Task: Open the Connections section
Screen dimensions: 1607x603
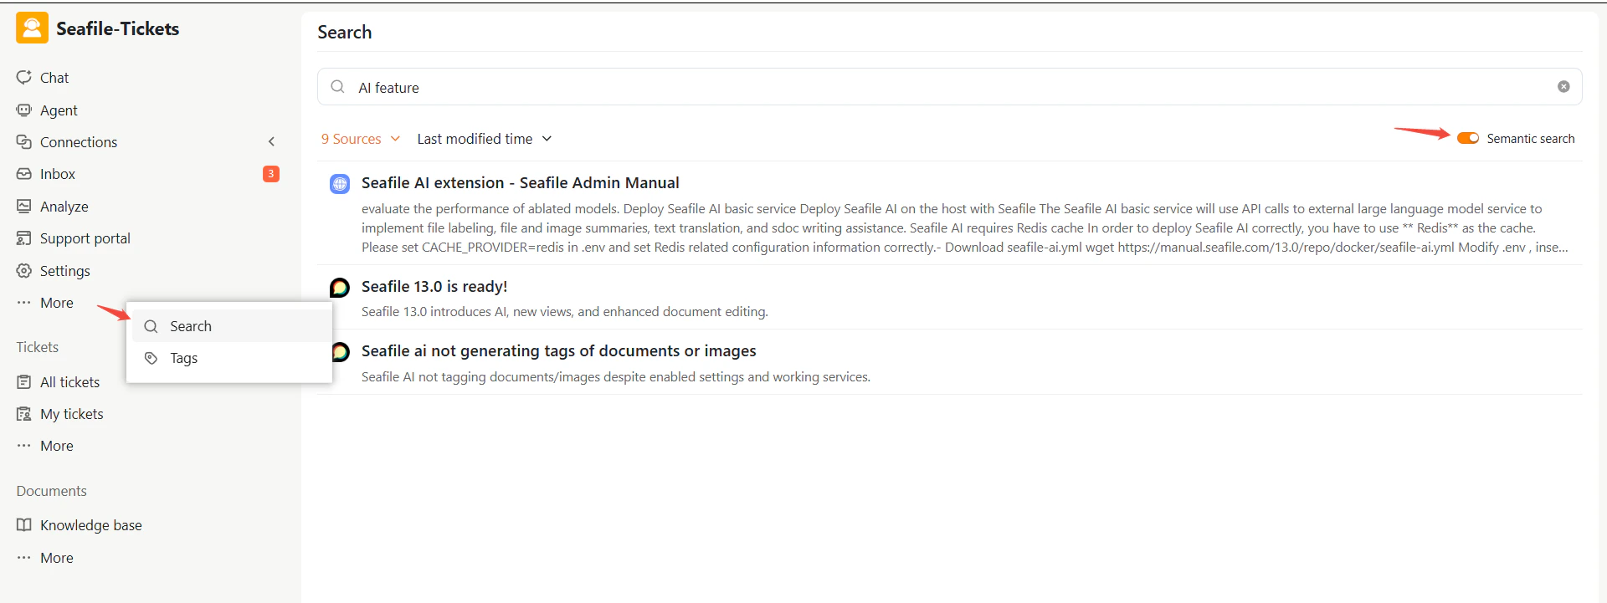Action: coord(79,142)
